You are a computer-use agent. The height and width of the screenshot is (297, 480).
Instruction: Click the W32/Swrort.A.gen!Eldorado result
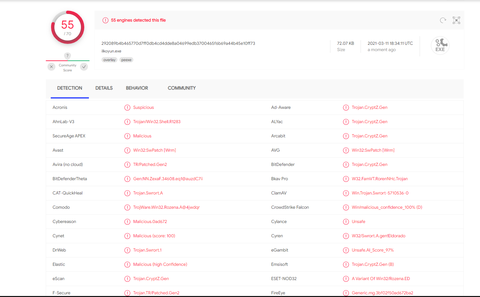[378, 236]
